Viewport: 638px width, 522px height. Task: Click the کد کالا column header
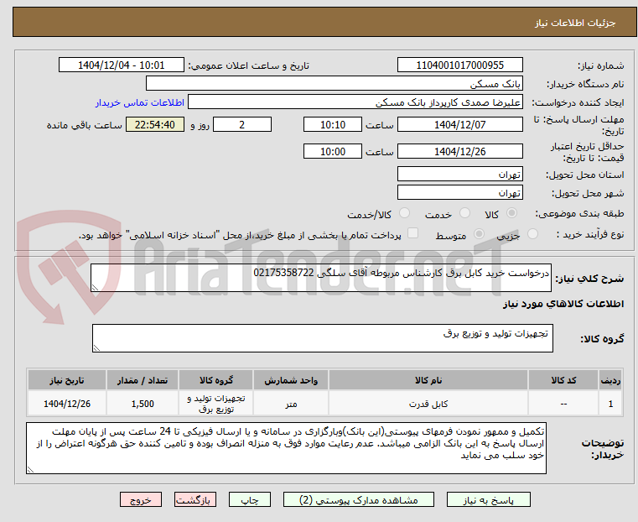click(563, 380)
